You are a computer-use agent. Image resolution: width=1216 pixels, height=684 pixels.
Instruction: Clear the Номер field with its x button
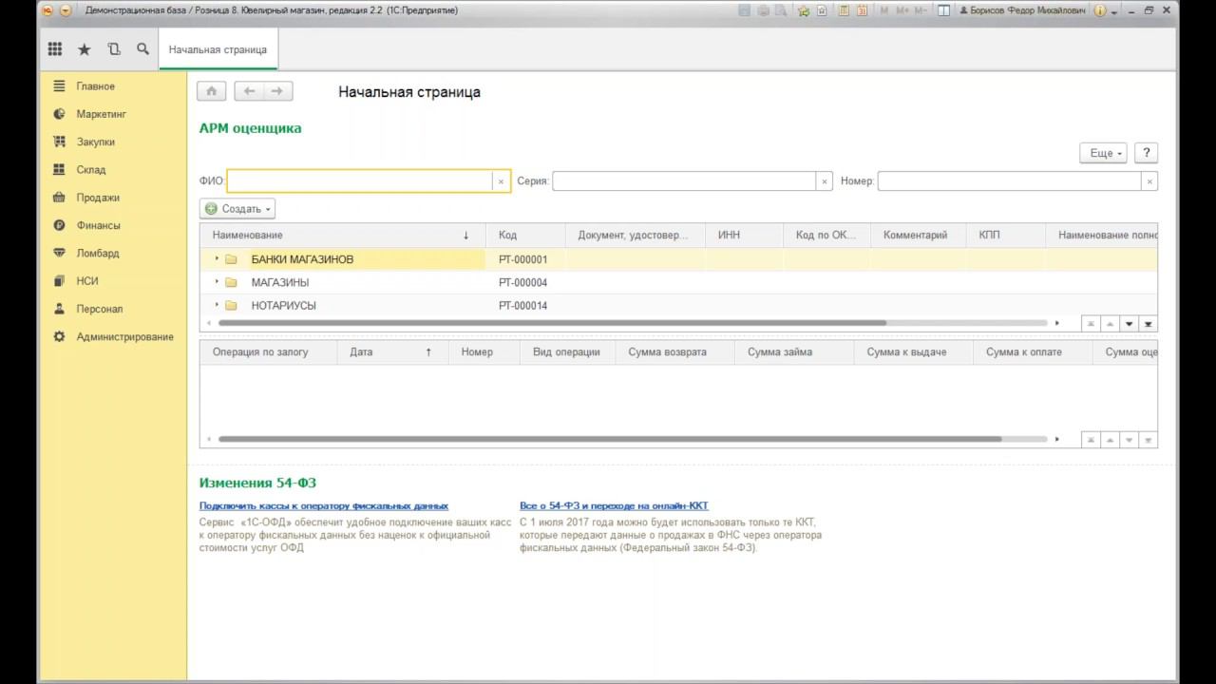[1149, 181]
